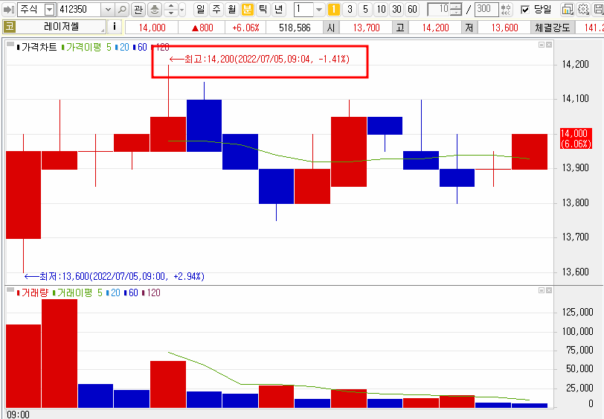Click the 412350 stock code field

click(80, 9)
